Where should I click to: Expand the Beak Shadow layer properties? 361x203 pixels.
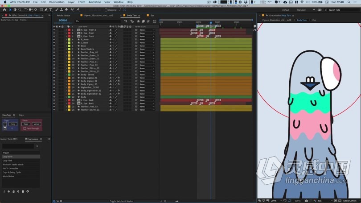point(66,49)
